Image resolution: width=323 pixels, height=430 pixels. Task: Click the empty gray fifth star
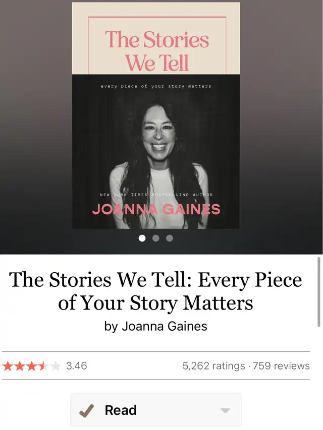click(x=56, y=366)
